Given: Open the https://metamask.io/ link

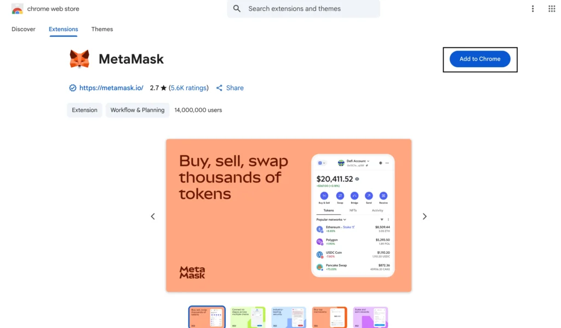Looking at the screenshot, I should tap(111, 88).
